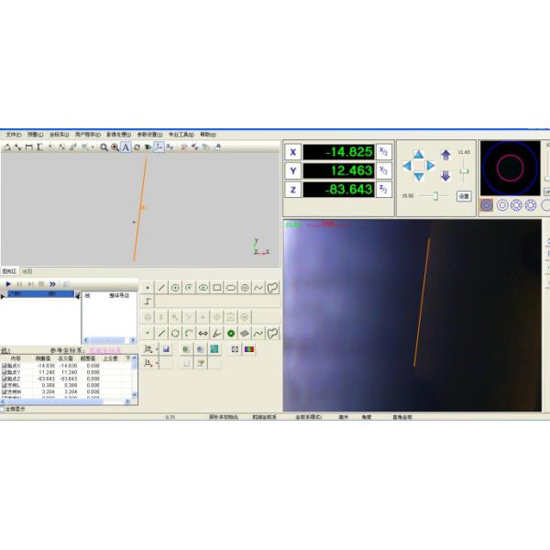550x550 pixels.
Task: Select the point measurement tool
Action: (x=148, y=287)
